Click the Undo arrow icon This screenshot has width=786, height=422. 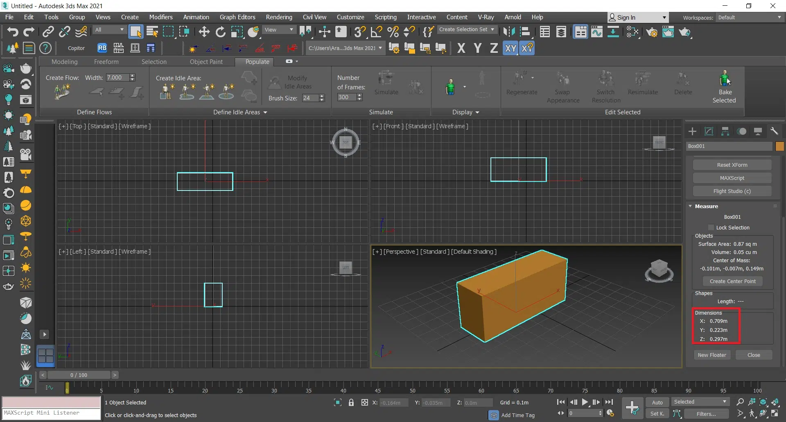13,32
